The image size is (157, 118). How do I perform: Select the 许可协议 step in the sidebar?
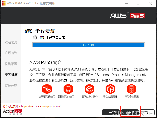(11, 53)
